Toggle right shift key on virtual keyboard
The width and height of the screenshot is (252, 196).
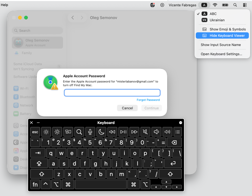170,174
